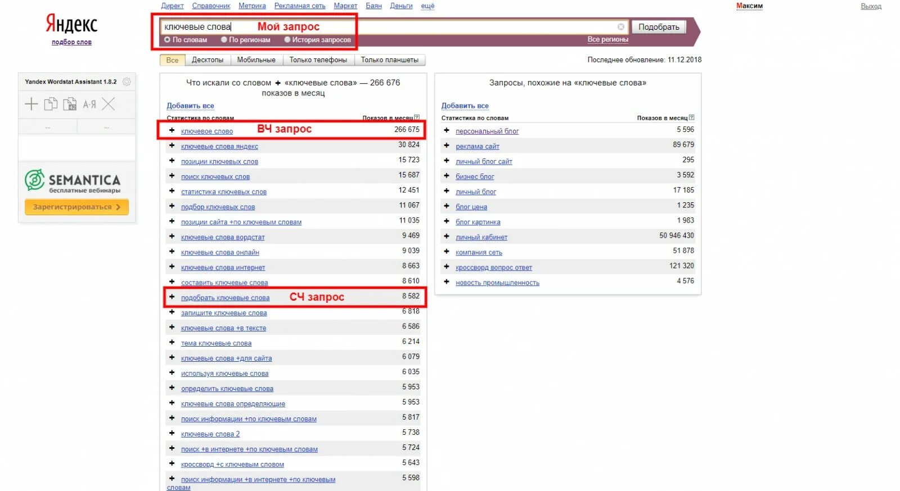
Task: Click the copy list icon in Assistant panel
Action: point(51,104)
